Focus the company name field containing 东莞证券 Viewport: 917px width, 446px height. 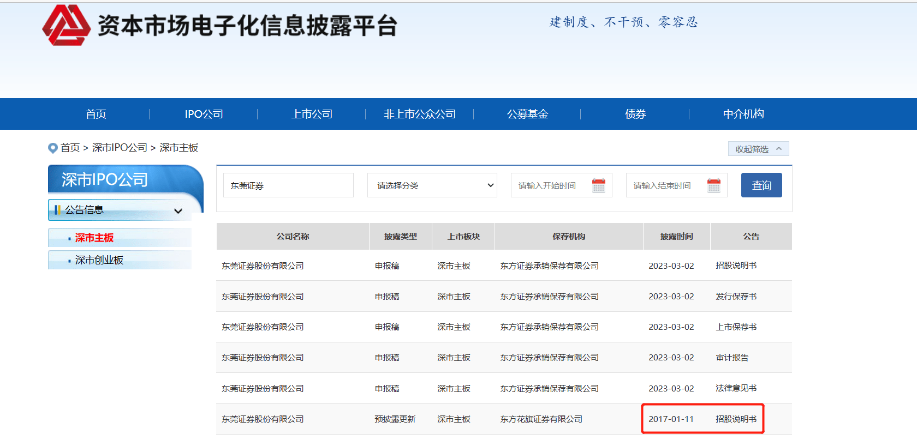[x=288, y=185]
